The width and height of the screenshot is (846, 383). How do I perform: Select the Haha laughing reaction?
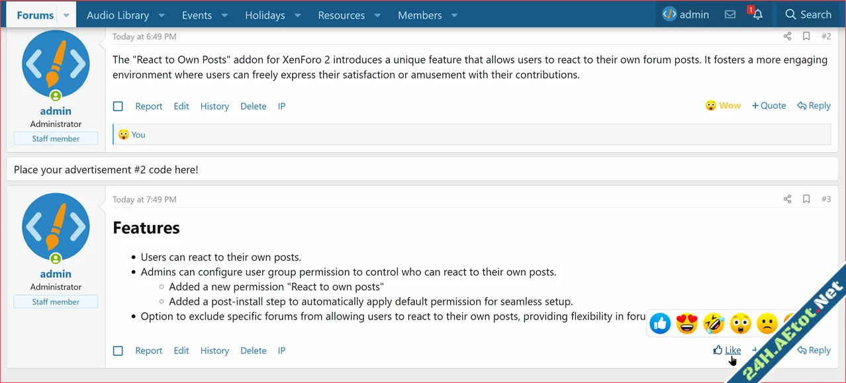tap(713, 323)
